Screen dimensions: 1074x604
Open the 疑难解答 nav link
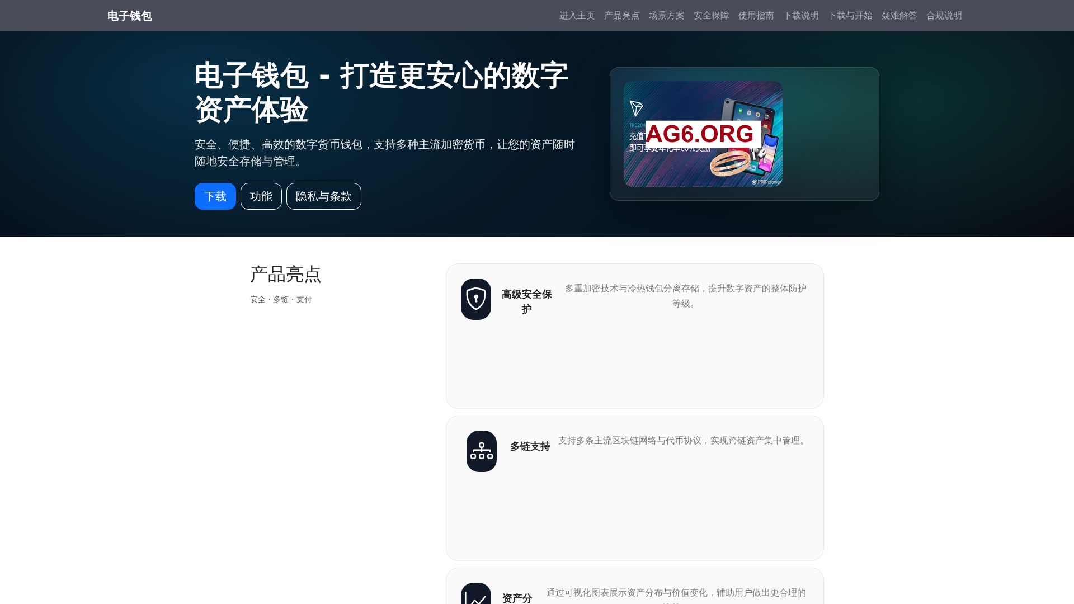899,16
